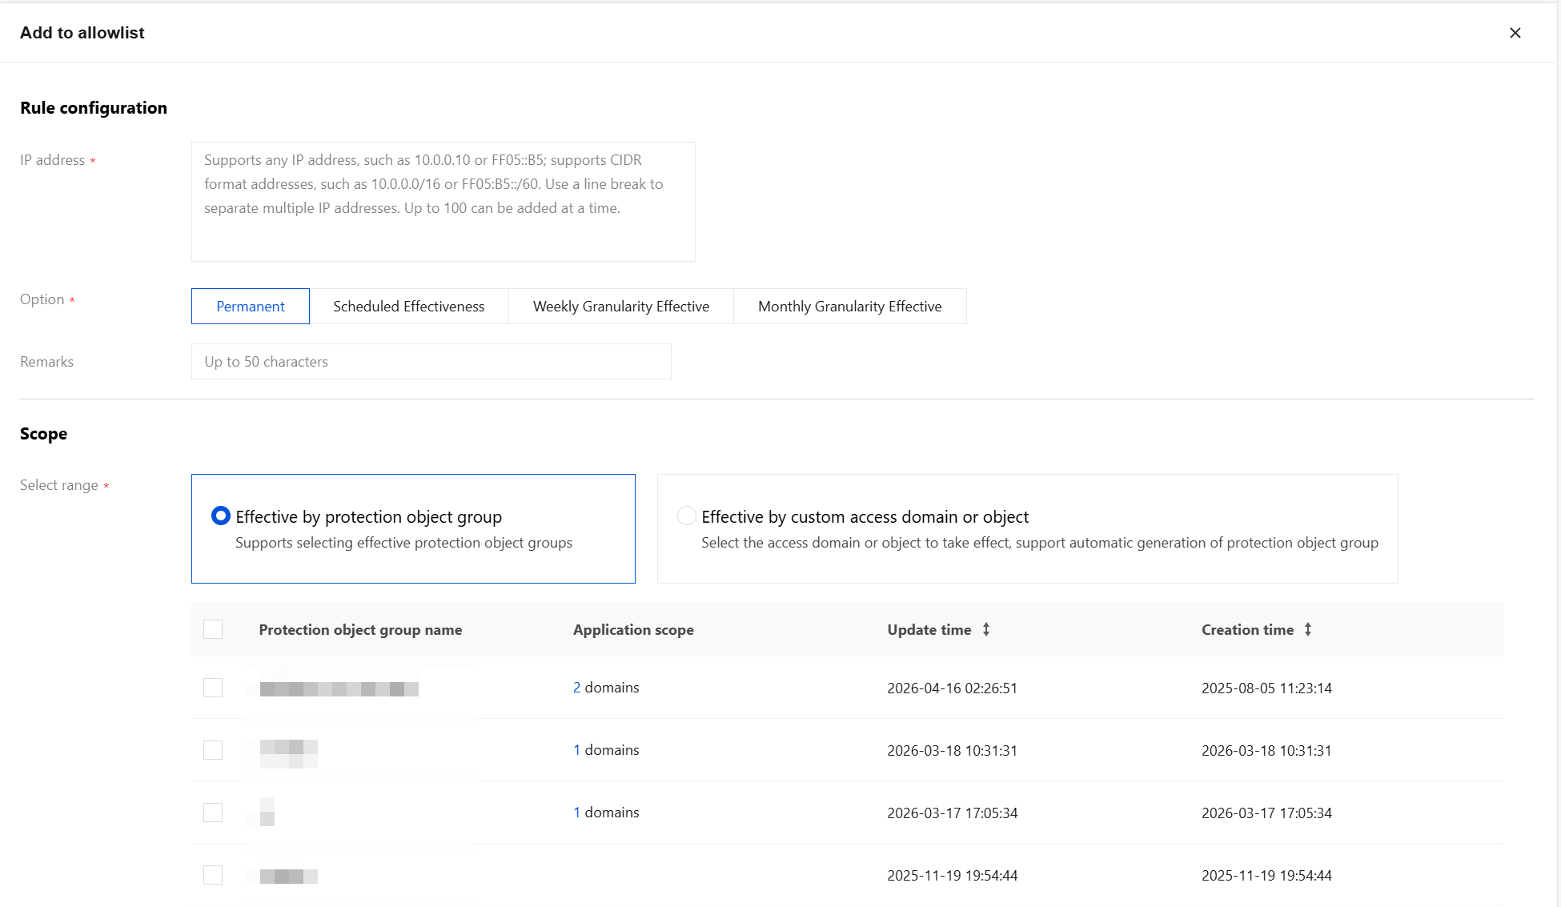Image resolution: width=1561 pixels, height=907 pixels.
Task: Sort by Update time arrows icon
Action: coord(986,630)
